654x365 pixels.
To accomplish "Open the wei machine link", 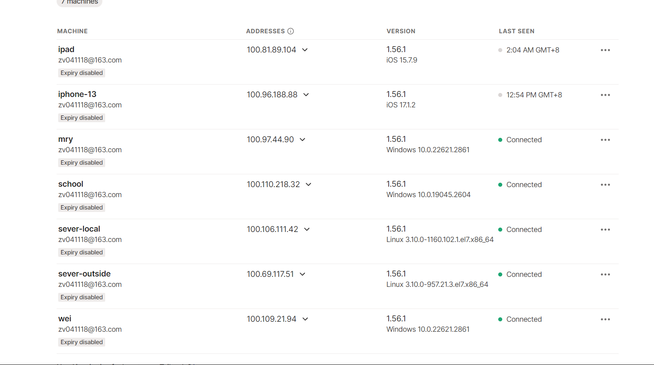I will pos(65,319).
